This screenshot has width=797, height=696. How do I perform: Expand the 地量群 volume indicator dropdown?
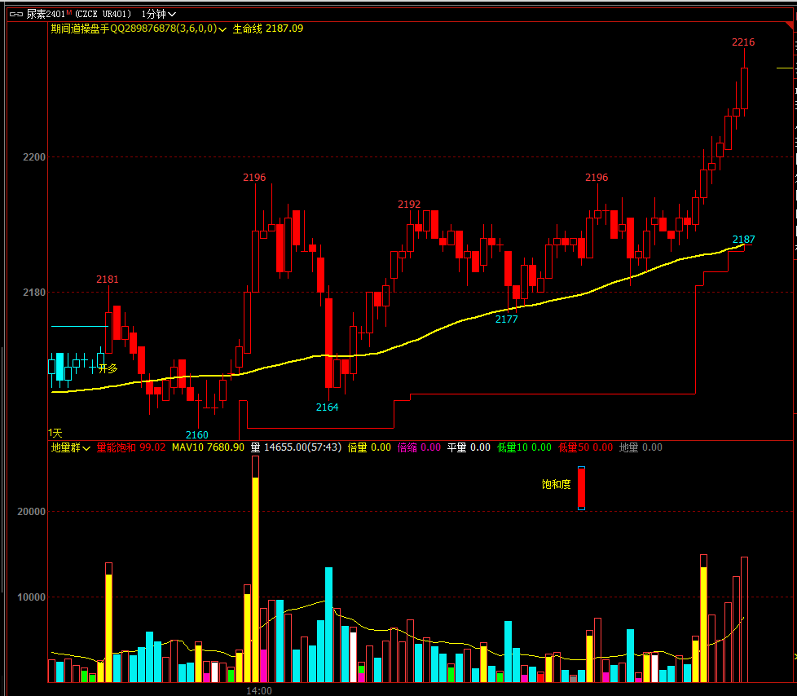pos(86,448)
